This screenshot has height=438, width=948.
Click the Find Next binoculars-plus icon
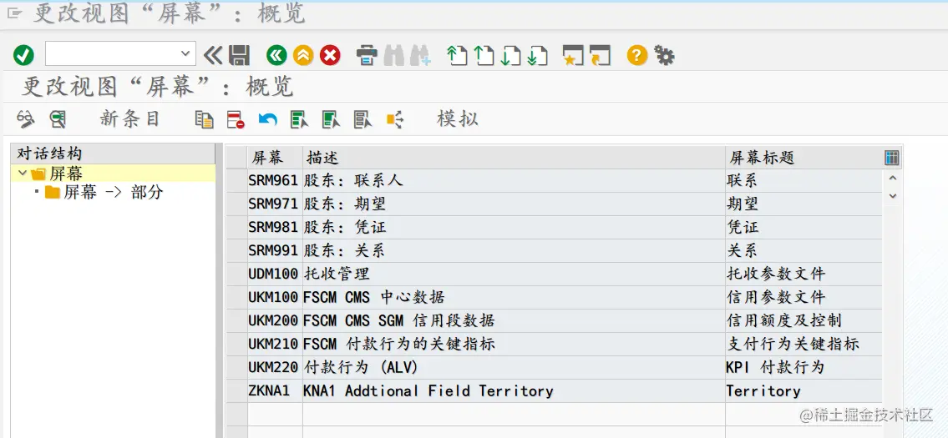click(x=420, y=56)
